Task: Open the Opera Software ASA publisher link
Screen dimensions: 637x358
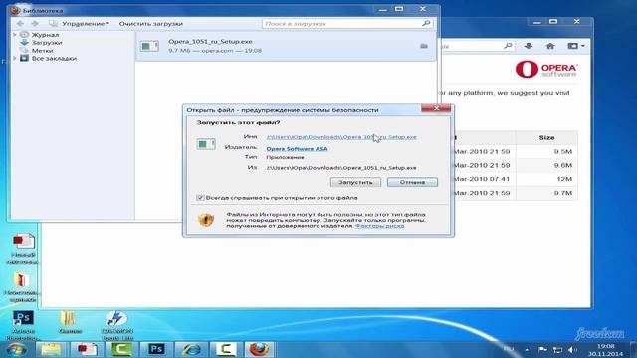Action: [x=297, y=149]
